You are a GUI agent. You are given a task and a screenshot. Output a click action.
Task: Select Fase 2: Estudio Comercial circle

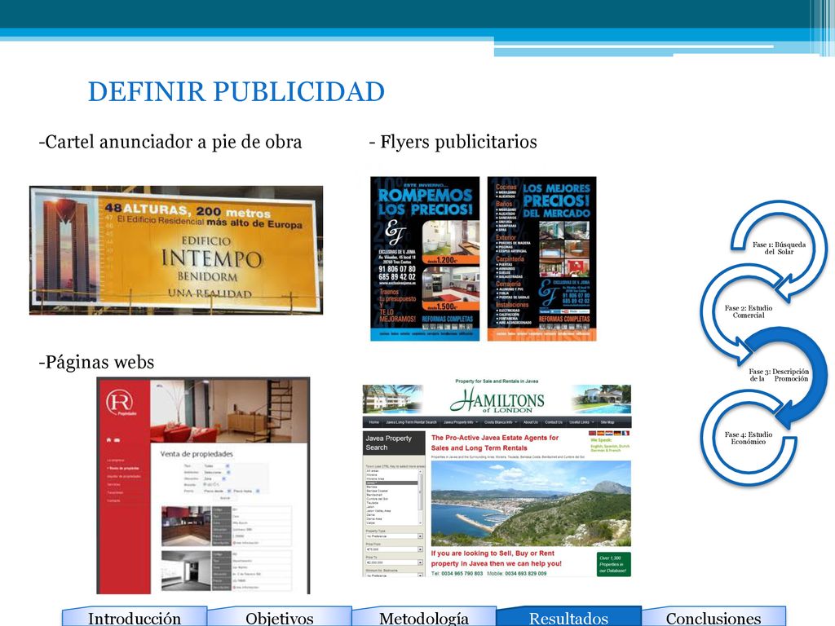749,311
